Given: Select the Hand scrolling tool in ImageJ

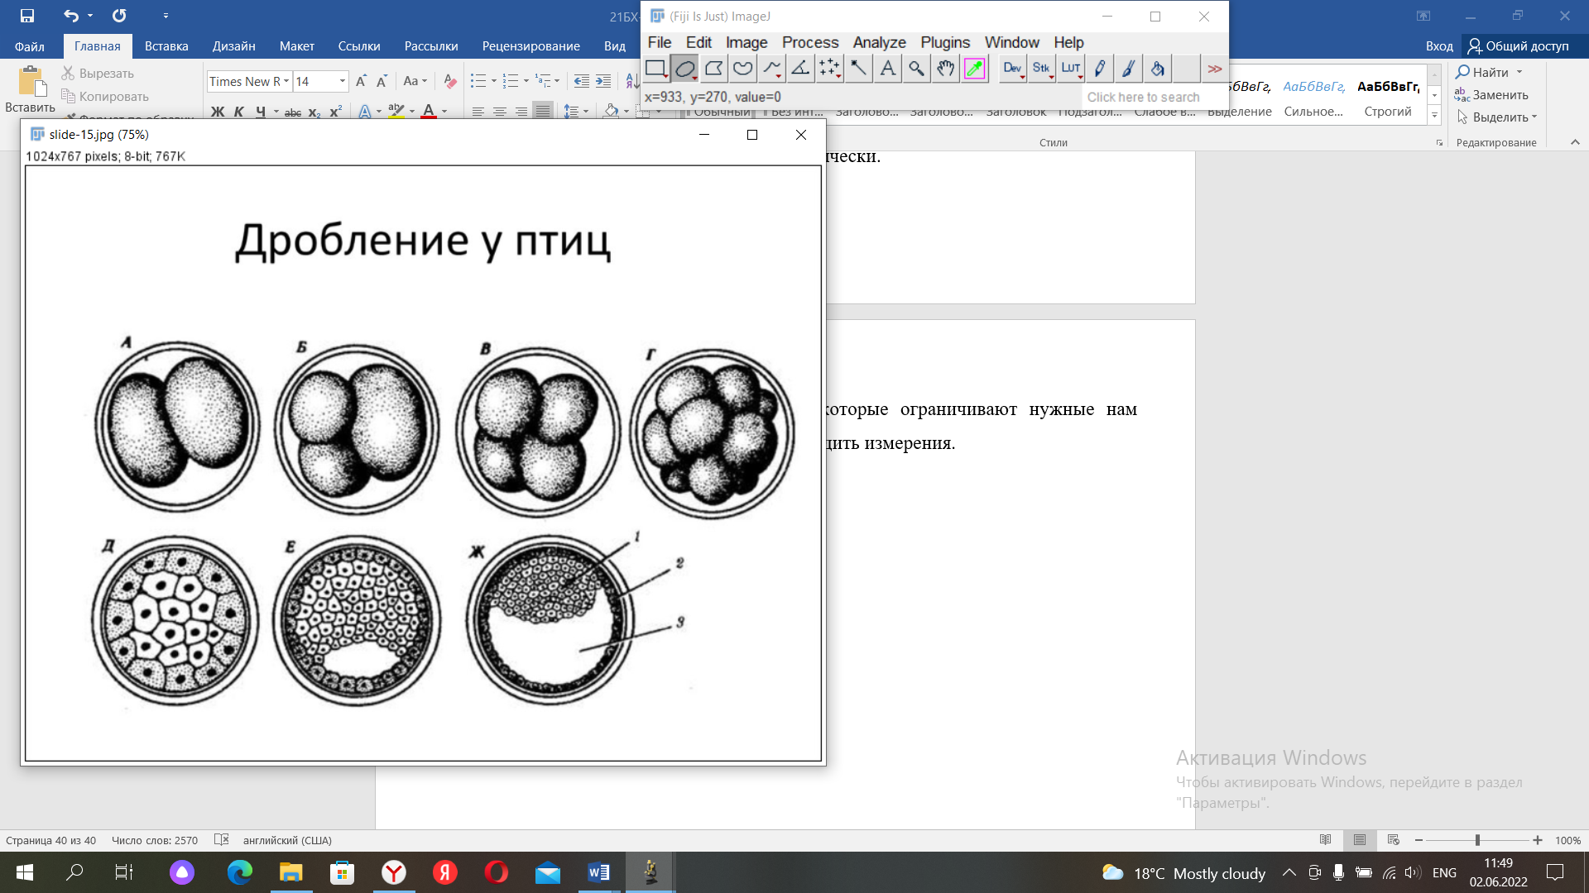Looking at the screenshot, I should coord(945,69).
